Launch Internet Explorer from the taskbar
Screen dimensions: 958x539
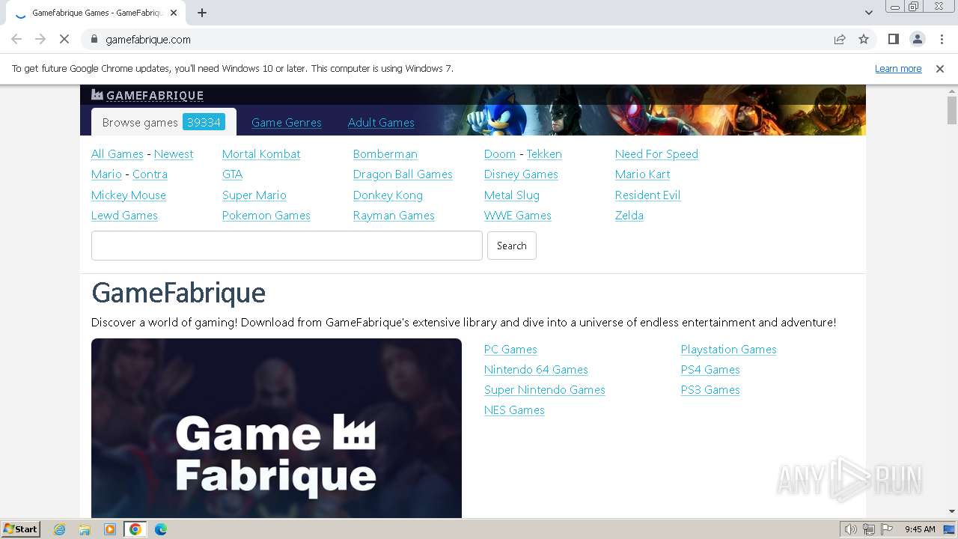(x=60, y=529)
